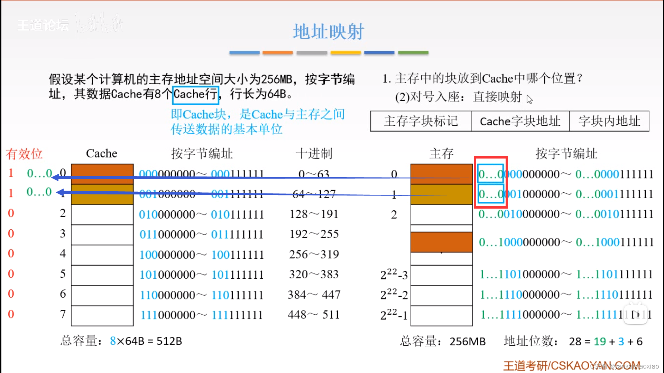The image size is (664, 373).
Task: Click the Cache column header
Action: (x=102, y=153)
